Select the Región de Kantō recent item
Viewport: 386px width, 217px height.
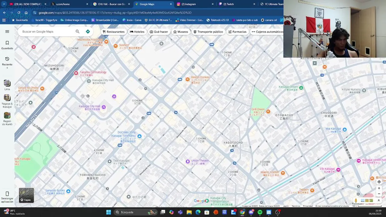coord(7,115)
